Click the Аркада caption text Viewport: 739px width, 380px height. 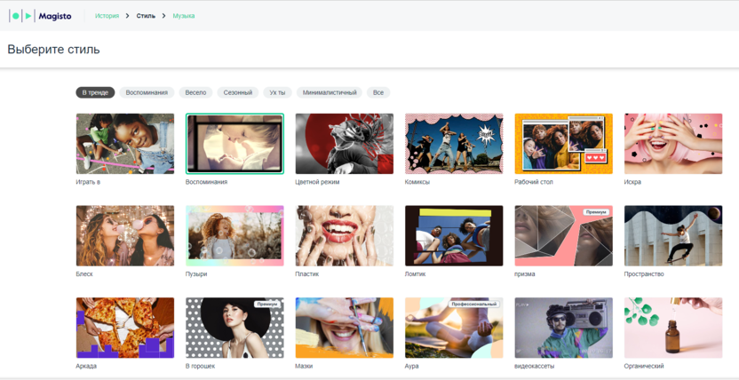(86, 366)
